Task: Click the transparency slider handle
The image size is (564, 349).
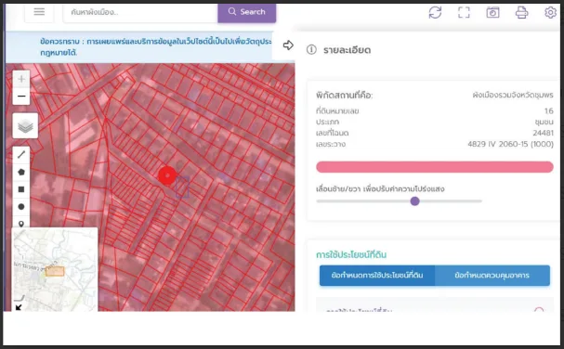Action: 414,200
